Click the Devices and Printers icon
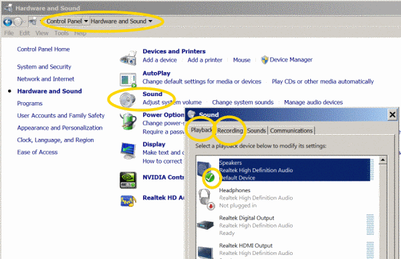This screenshot has height=259, width=401. 128,58
